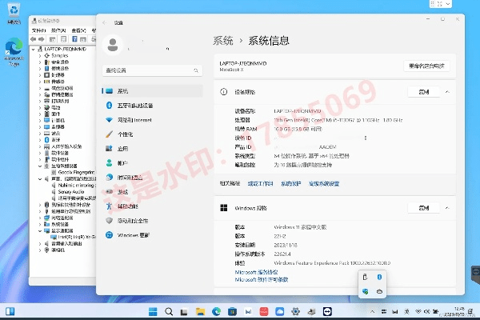Collapse the Windows 规格 section chevron
Screen dimensions: 480x320
click(447, 208)
